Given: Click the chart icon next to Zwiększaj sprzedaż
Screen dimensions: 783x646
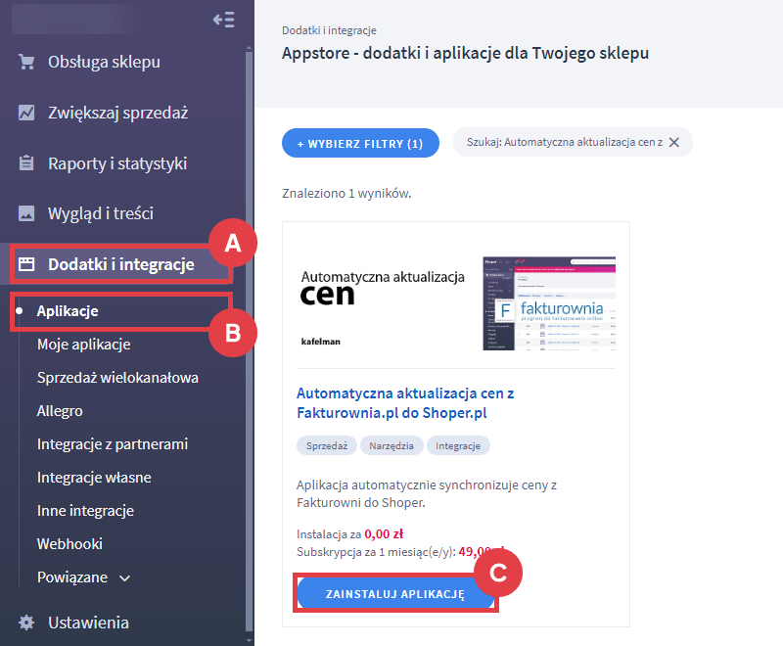Looking at the screenshot, I should click(x=26, y=113).
